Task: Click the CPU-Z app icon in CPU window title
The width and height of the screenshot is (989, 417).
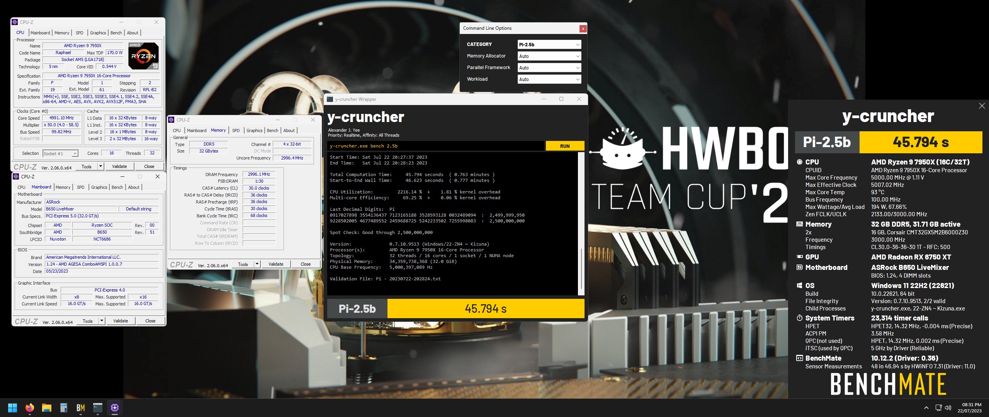Action: tap(15, 22)
